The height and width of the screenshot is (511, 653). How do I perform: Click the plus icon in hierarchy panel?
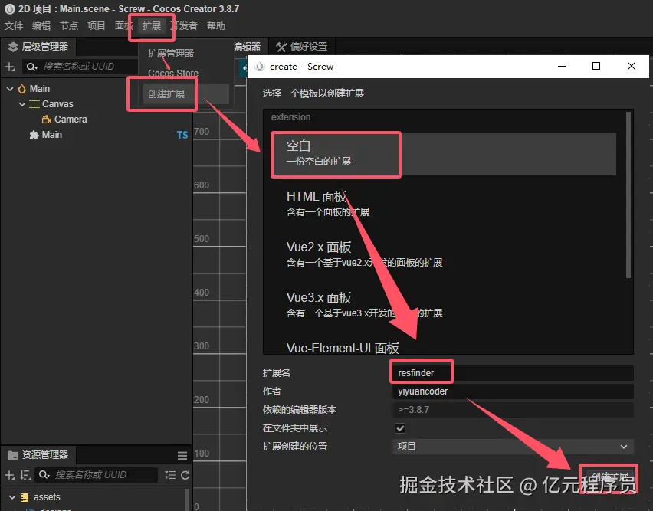click(9, 67)
